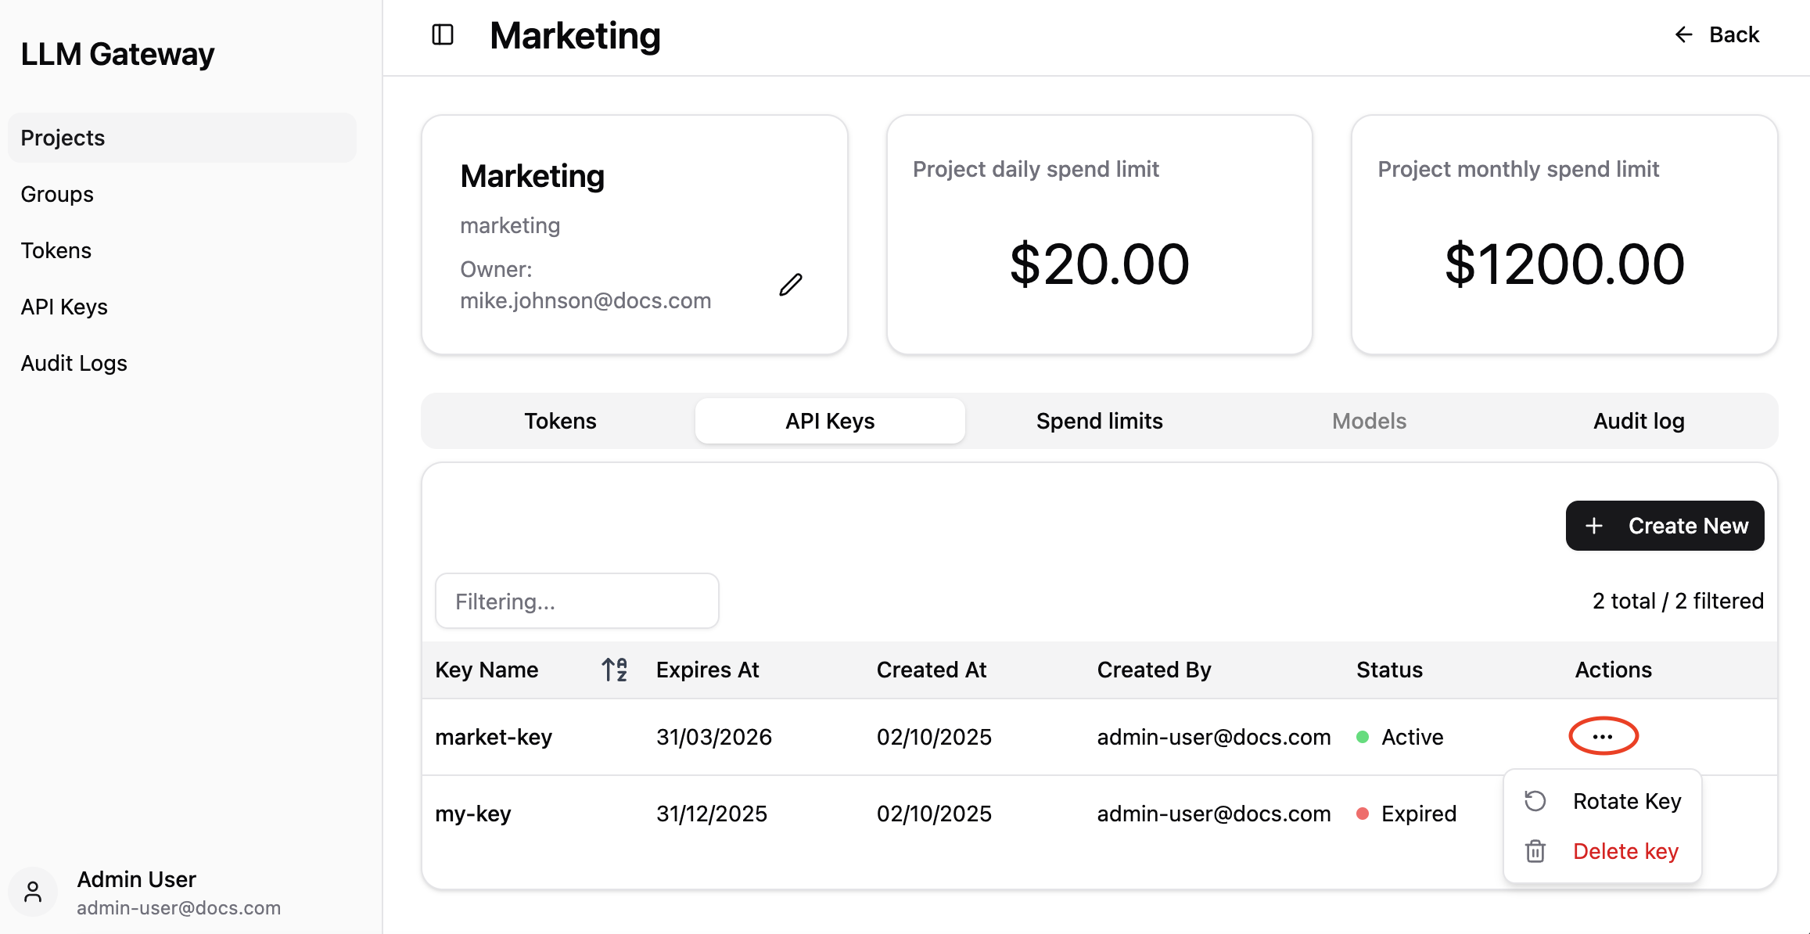Click admin-user@docs.com under Admin User
1810x934 pixels.
pos(179,907)
